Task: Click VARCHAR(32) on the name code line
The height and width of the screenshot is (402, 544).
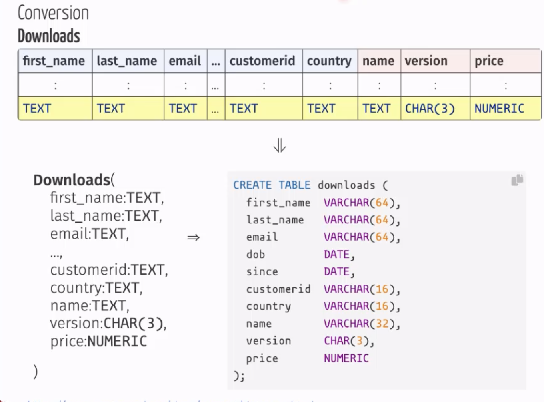Action: coord(359,324)
